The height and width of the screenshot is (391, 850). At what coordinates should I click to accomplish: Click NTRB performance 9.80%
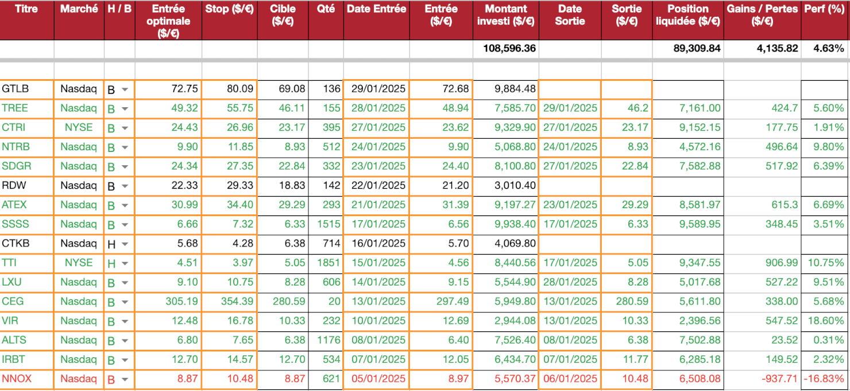pos(825,147)
